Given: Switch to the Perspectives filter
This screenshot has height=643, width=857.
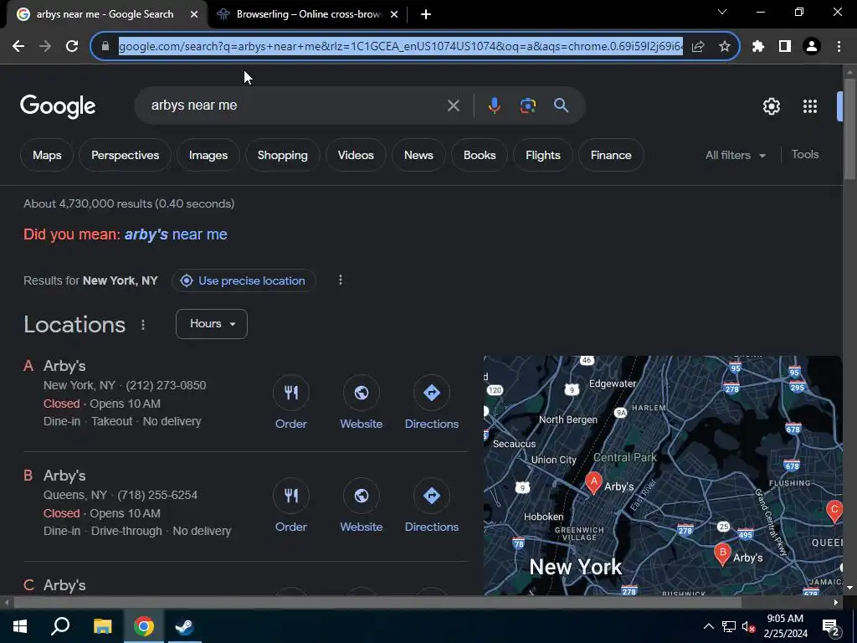Looking at the screenshot, I should [x=126, y=155].
